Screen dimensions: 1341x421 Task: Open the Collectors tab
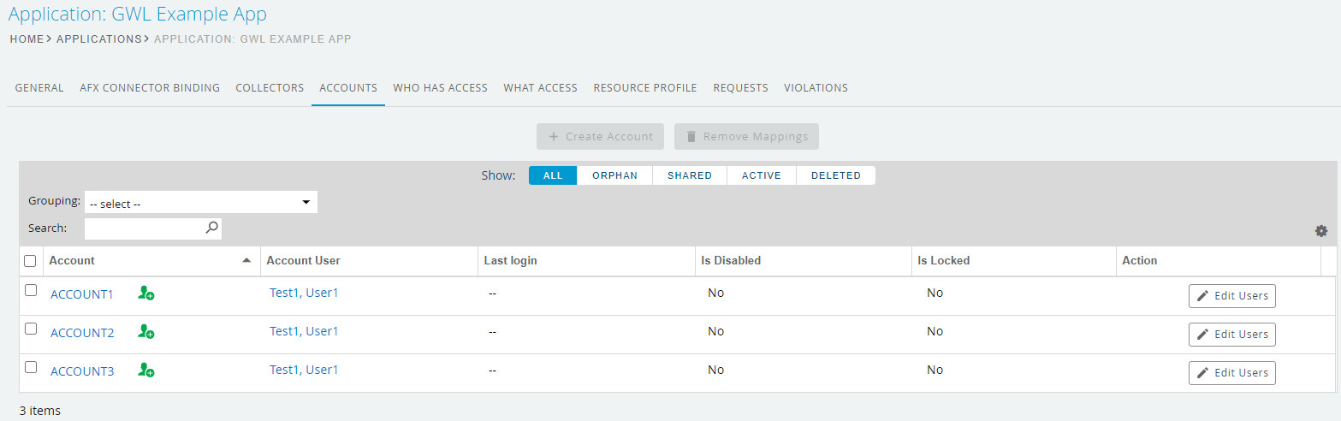click(x=270, y=88)
